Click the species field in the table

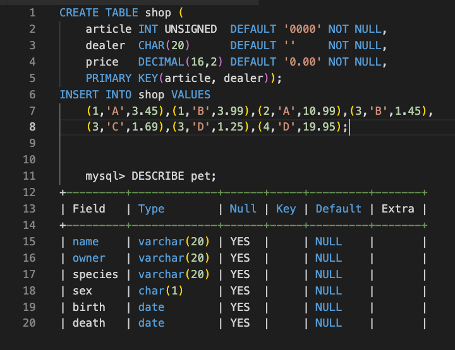[95, 275]
